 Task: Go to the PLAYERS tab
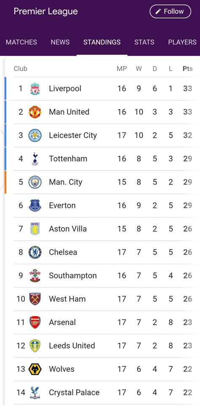pyautogui.click(x=182, y=42)
